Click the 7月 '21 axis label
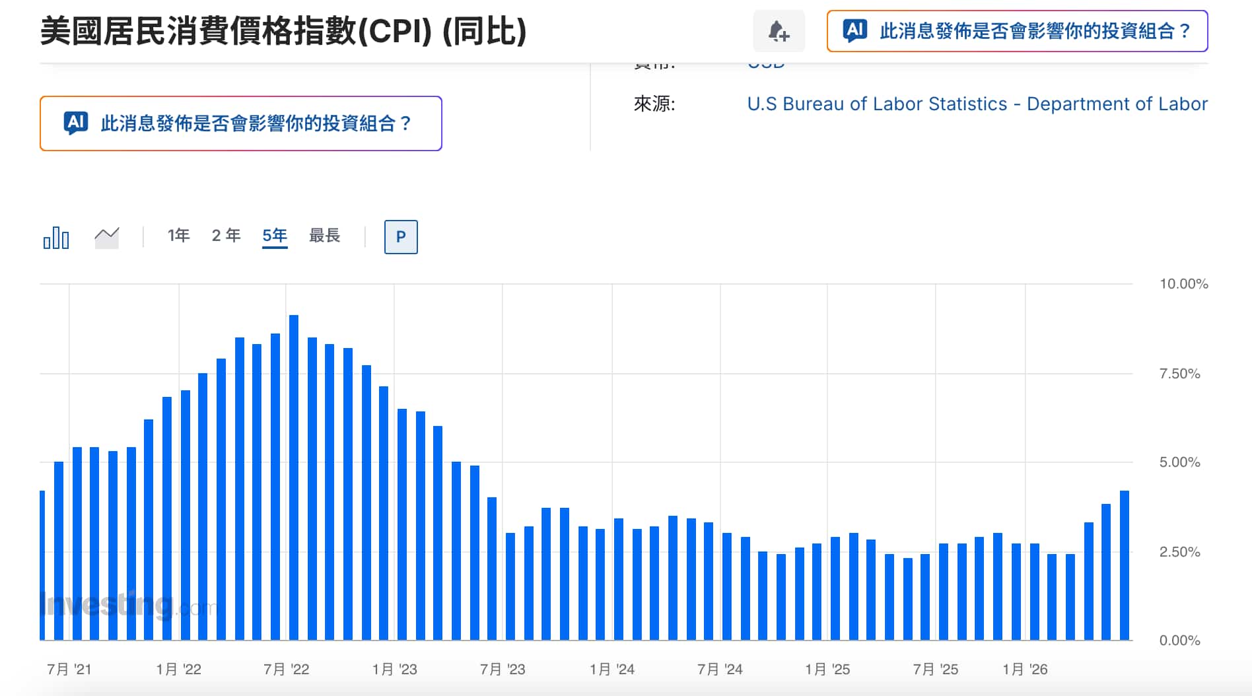Image resolution: width=1252 pixels, height=696 pixels. tap(69, 670)
